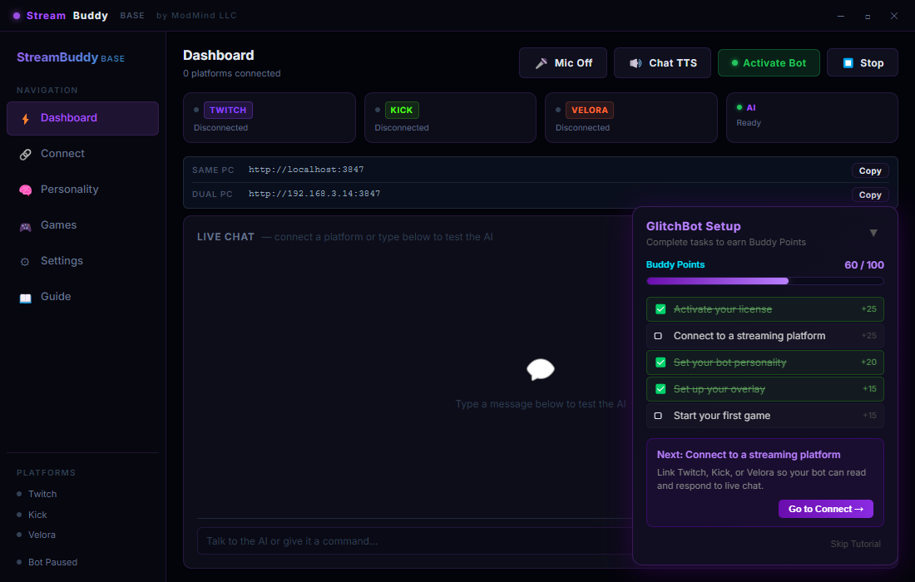915x582 pixels.
Task: Toggle Set your bot personality checkbox
Action: pyautogui.click(x=660, y=363)
